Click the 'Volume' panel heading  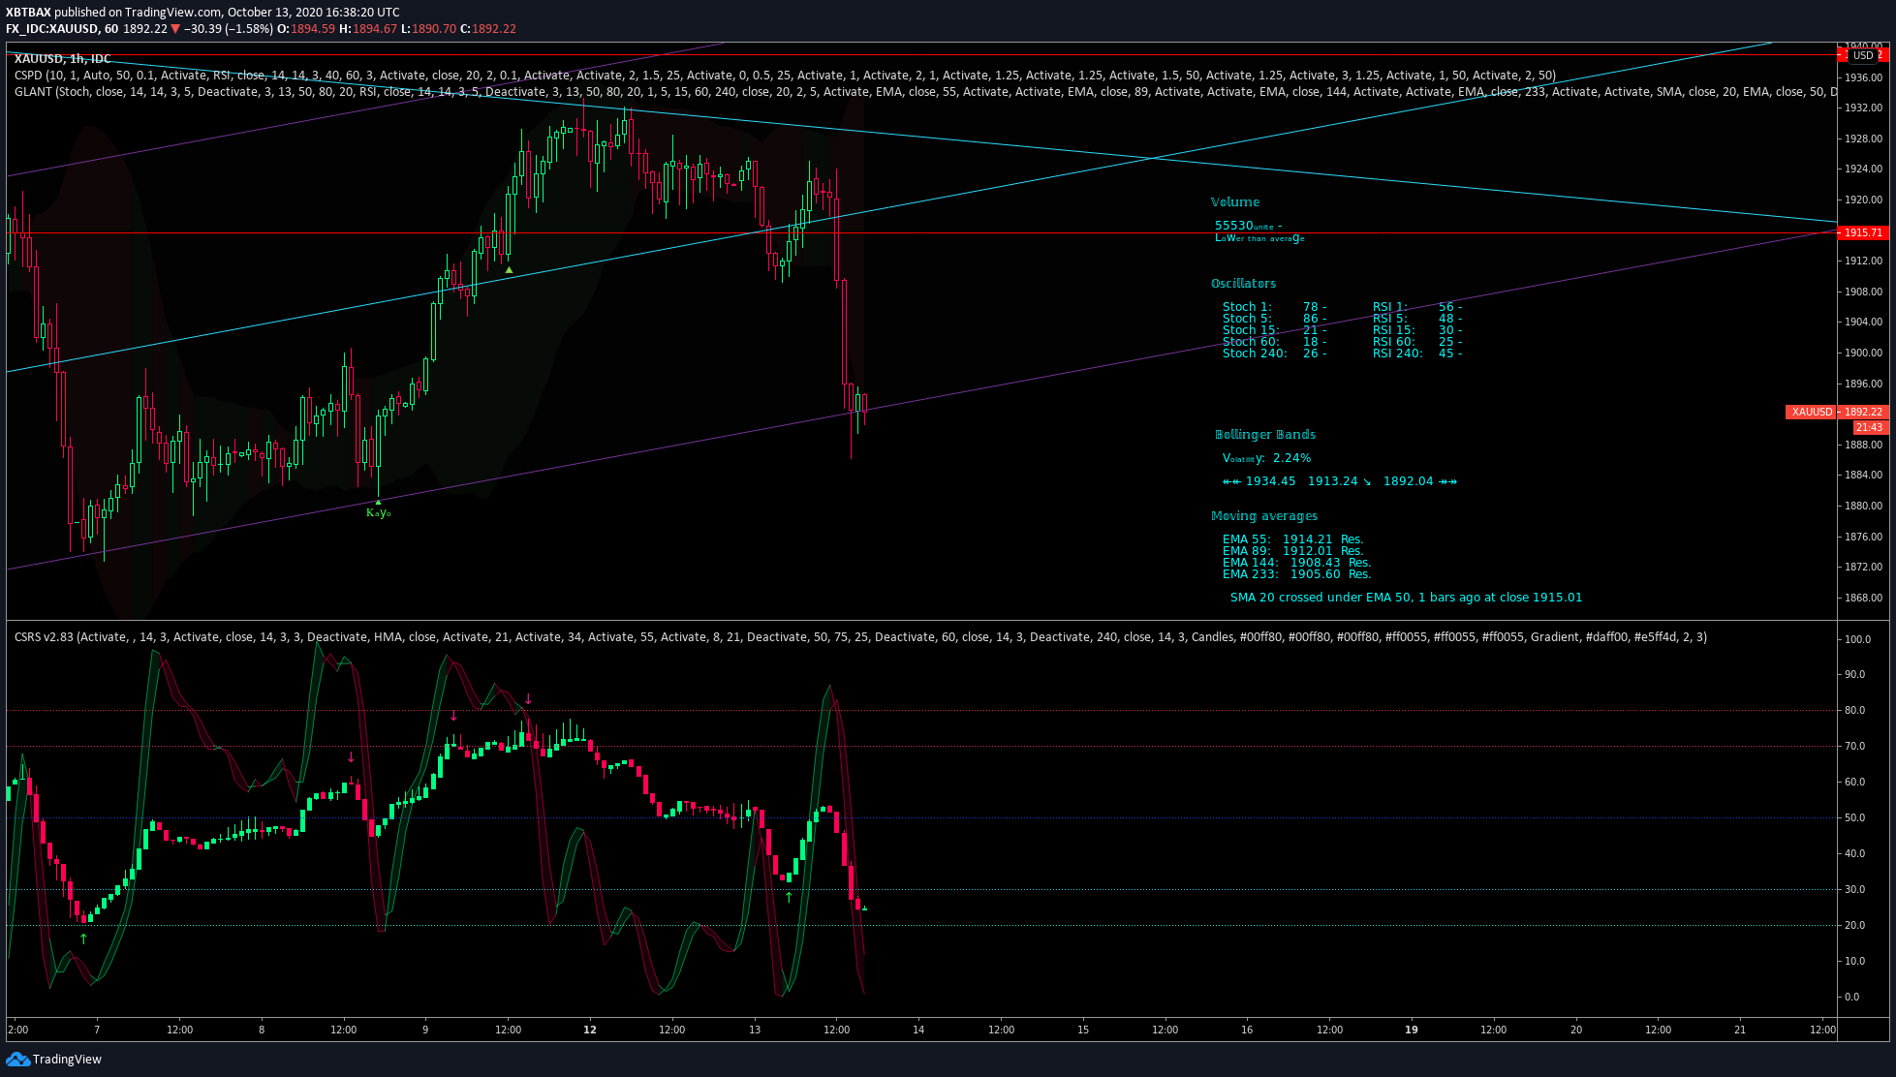click(x=1235, y=202)
